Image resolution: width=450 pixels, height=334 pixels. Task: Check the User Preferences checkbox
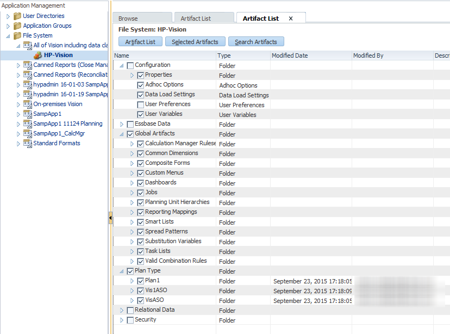click(x=141, y=104)
